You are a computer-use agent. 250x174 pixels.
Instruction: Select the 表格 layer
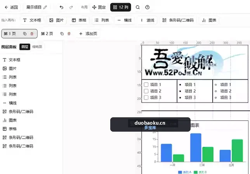(31, 129)
